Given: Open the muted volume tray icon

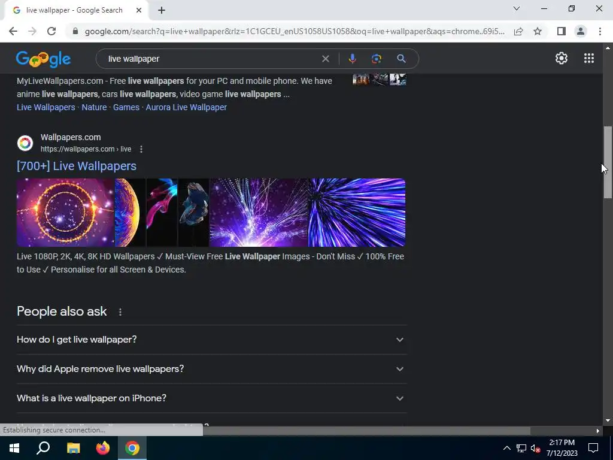Looking at the screenshot, I should click(536, 448).
